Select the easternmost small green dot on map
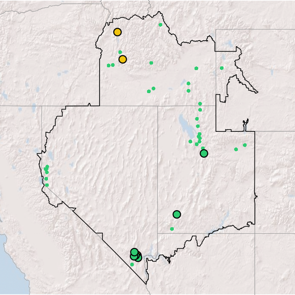Image resolution: width=295 pixels, height=295 pixels. point(245,145)
